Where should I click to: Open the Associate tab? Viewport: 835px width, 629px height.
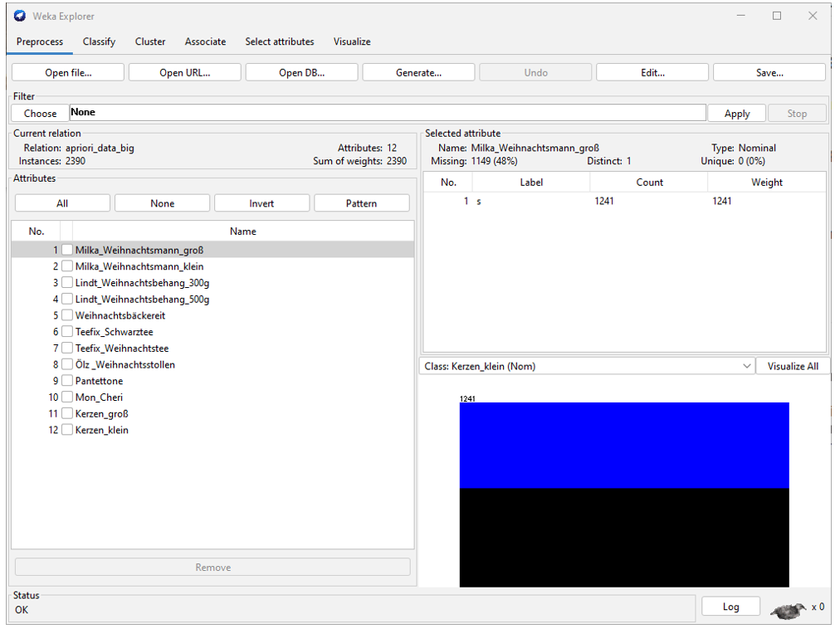[205, 41]
